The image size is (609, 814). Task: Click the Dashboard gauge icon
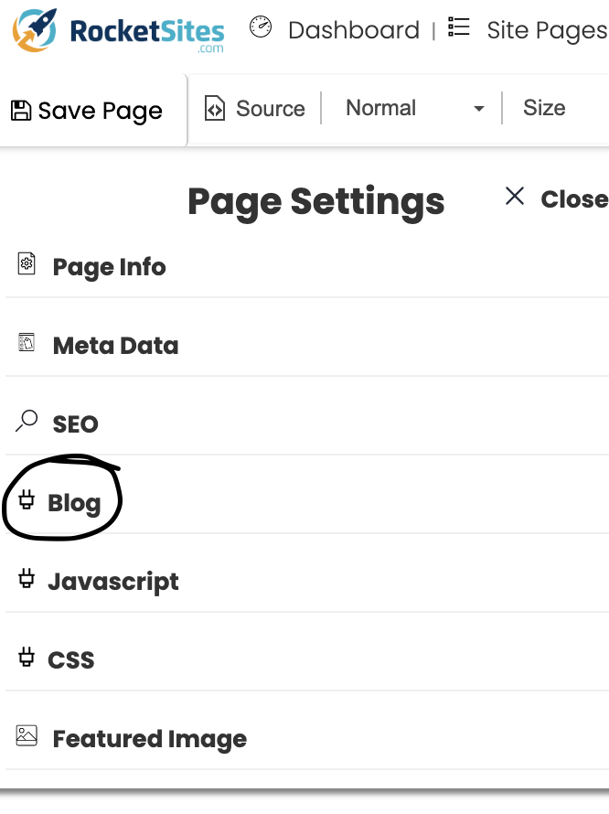tap(261, 27)
